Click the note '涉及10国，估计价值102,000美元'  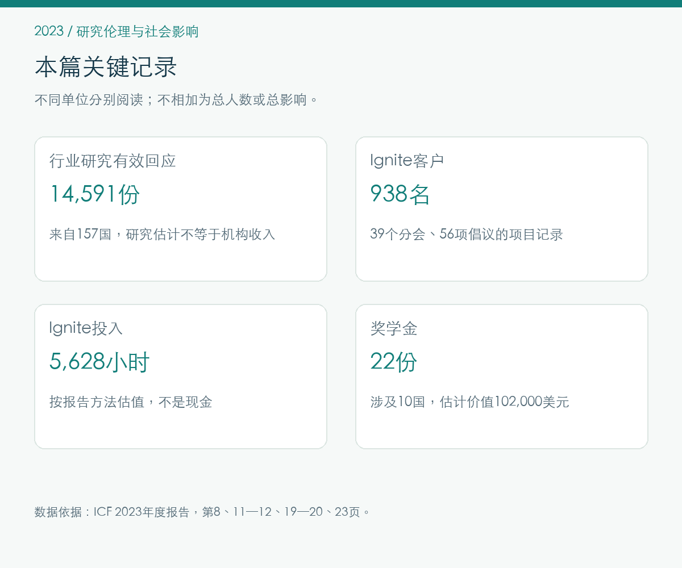pyautogui.click(x=469, y=402)
